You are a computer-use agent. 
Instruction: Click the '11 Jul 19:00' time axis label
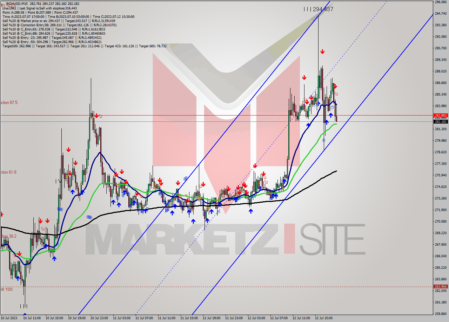click(212, 318)
